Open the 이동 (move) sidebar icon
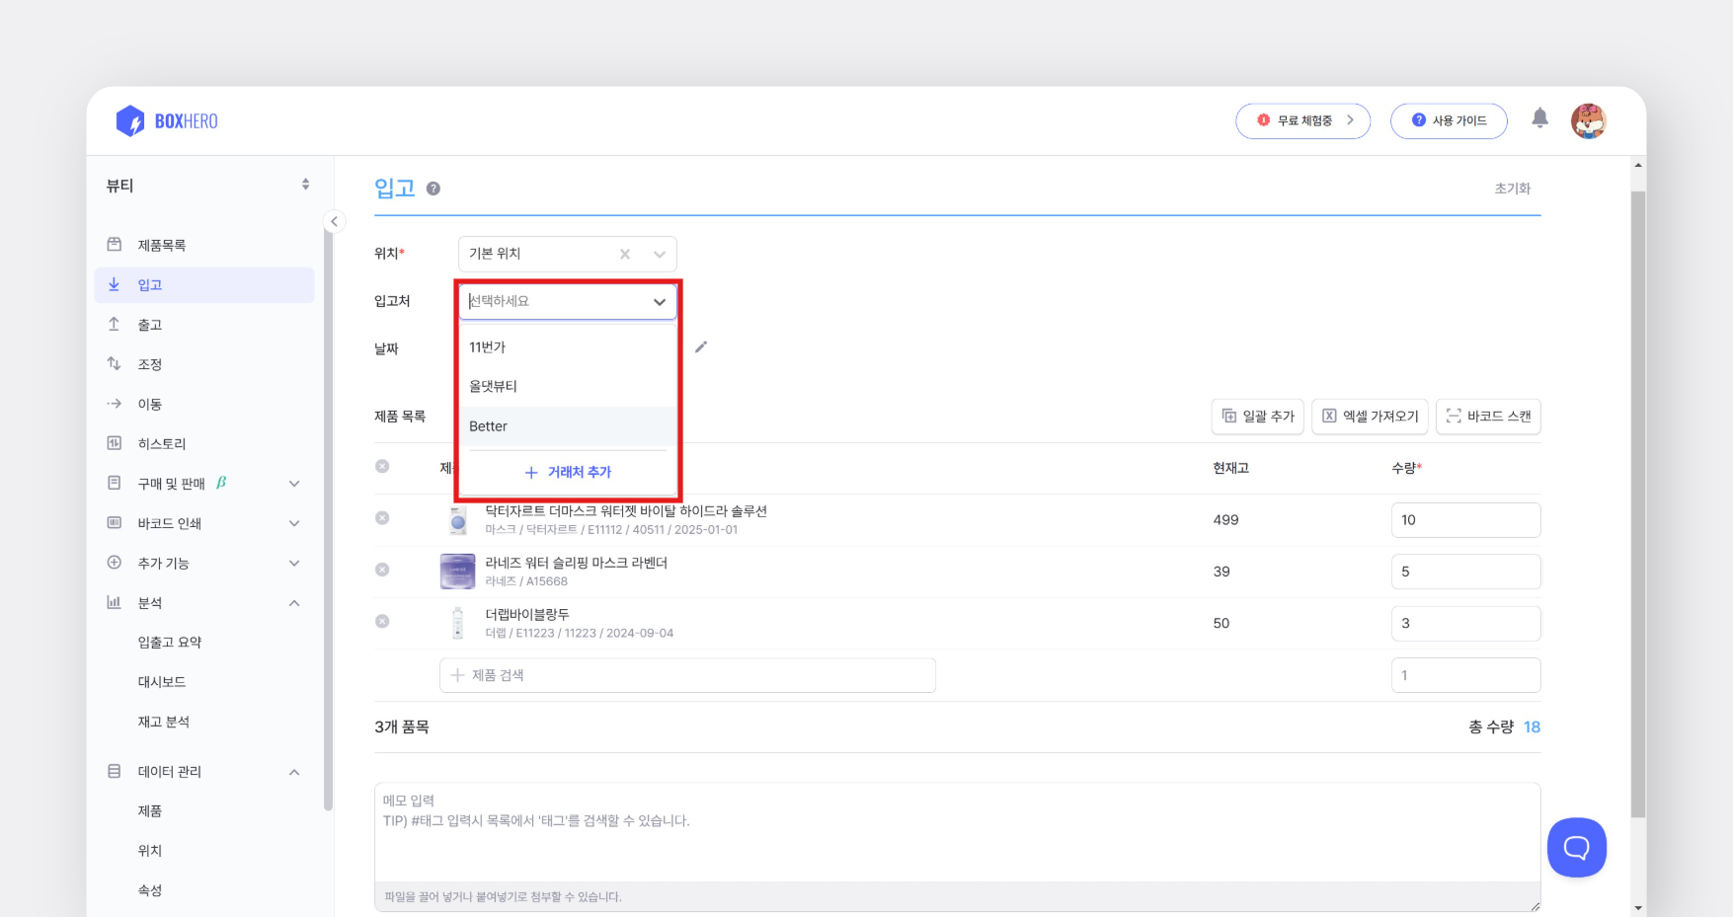1733x917 pixels. 114,403
